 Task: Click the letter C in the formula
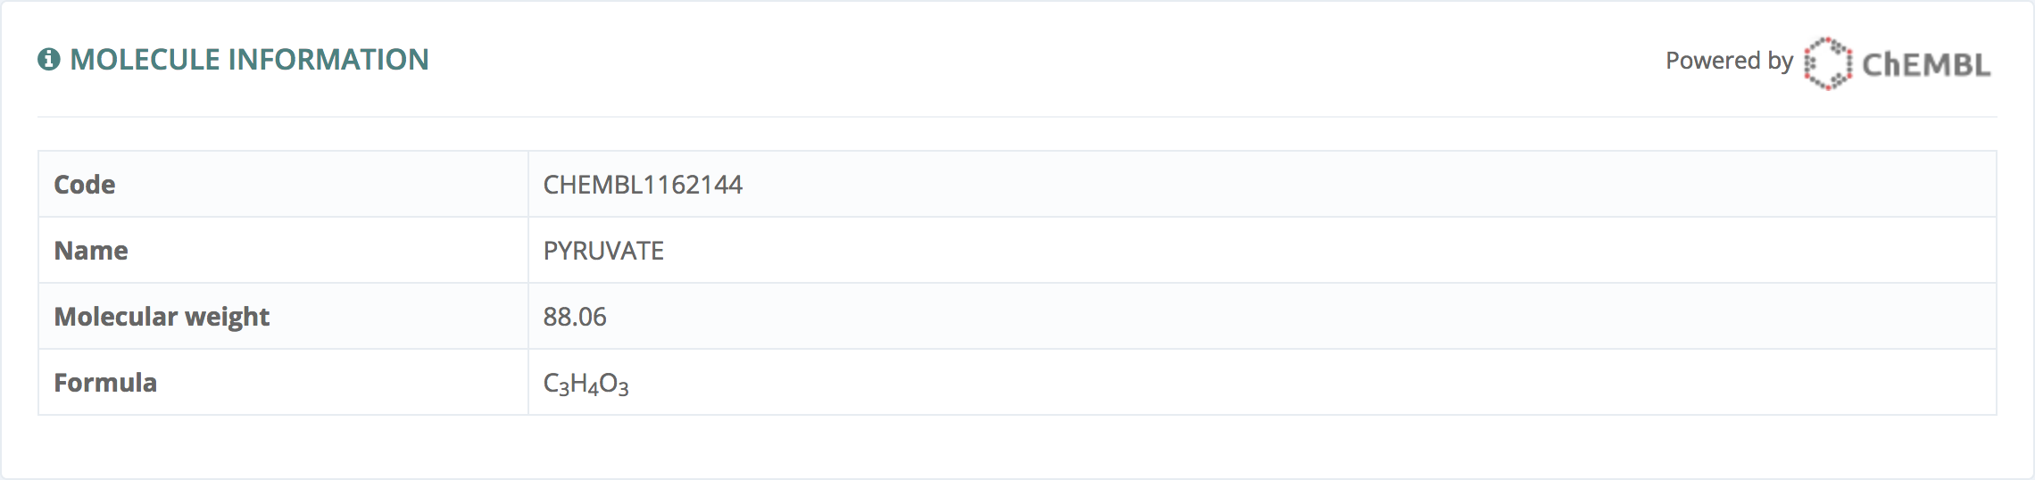(x=552, y=383)
